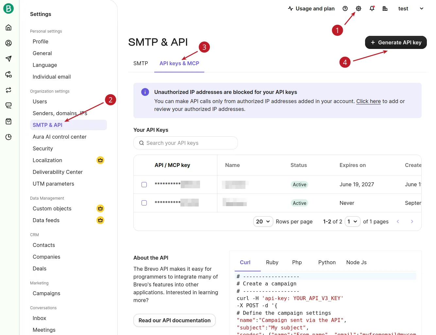Click the crown badge beside Localization

(x=100, y=160)
